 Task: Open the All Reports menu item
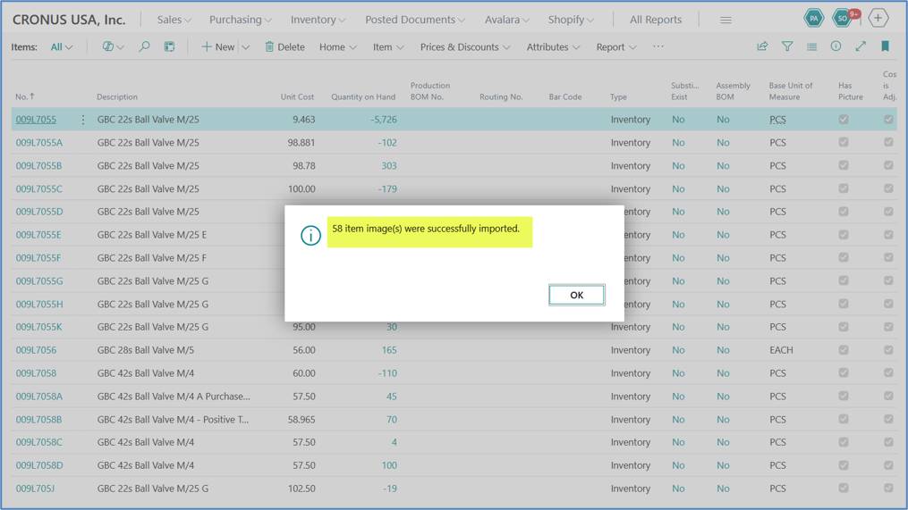pyautogui.click(x=656, y=20)
